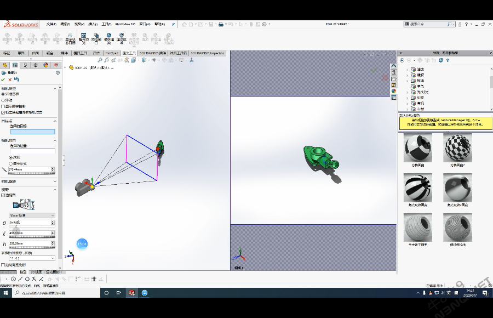Image resolution: width=493 pixels, height=318 pixels.
Task: Click the Print icon in title toolbar
Action: (221, 24)
